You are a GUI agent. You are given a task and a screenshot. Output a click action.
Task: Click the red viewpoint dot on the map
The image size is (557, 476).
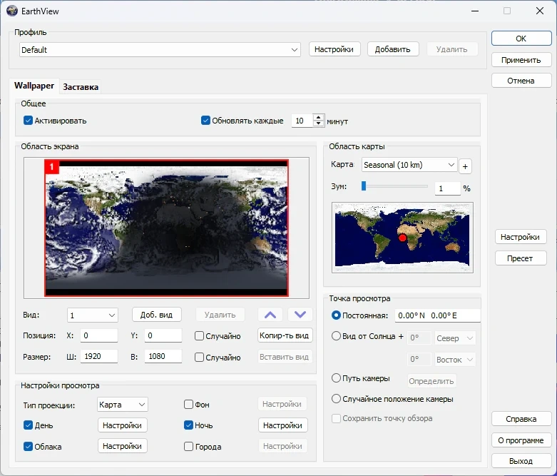click(402, 238)
